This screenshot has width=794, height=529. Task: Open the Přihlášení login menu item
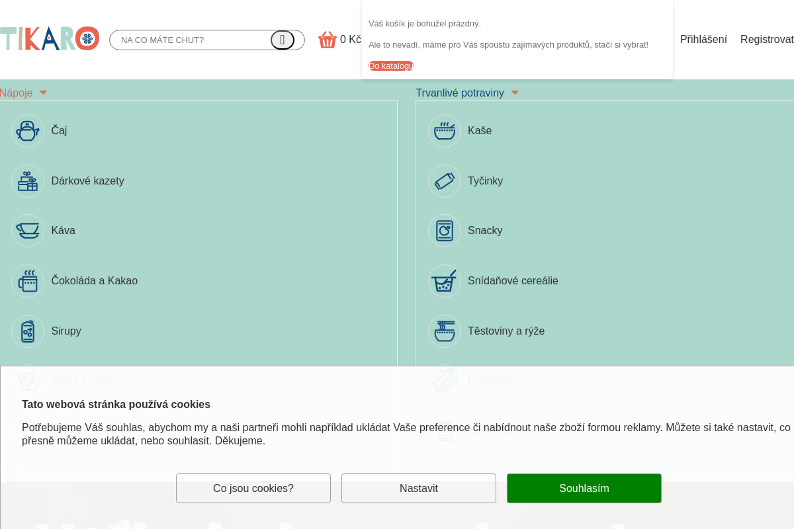tap(703, 40)
